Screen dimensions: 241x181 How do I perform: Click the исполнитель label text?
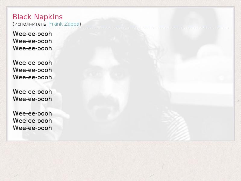tap(31, 24)
